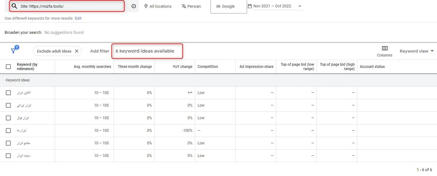Viewport: 437px width, 176px height.
Task: Click the Keyword ideas group row label
Action: click(x=18, y=80)
